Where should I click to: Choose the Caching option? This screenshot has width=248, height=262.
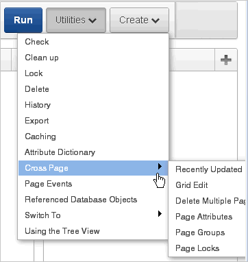pos(93,136)
